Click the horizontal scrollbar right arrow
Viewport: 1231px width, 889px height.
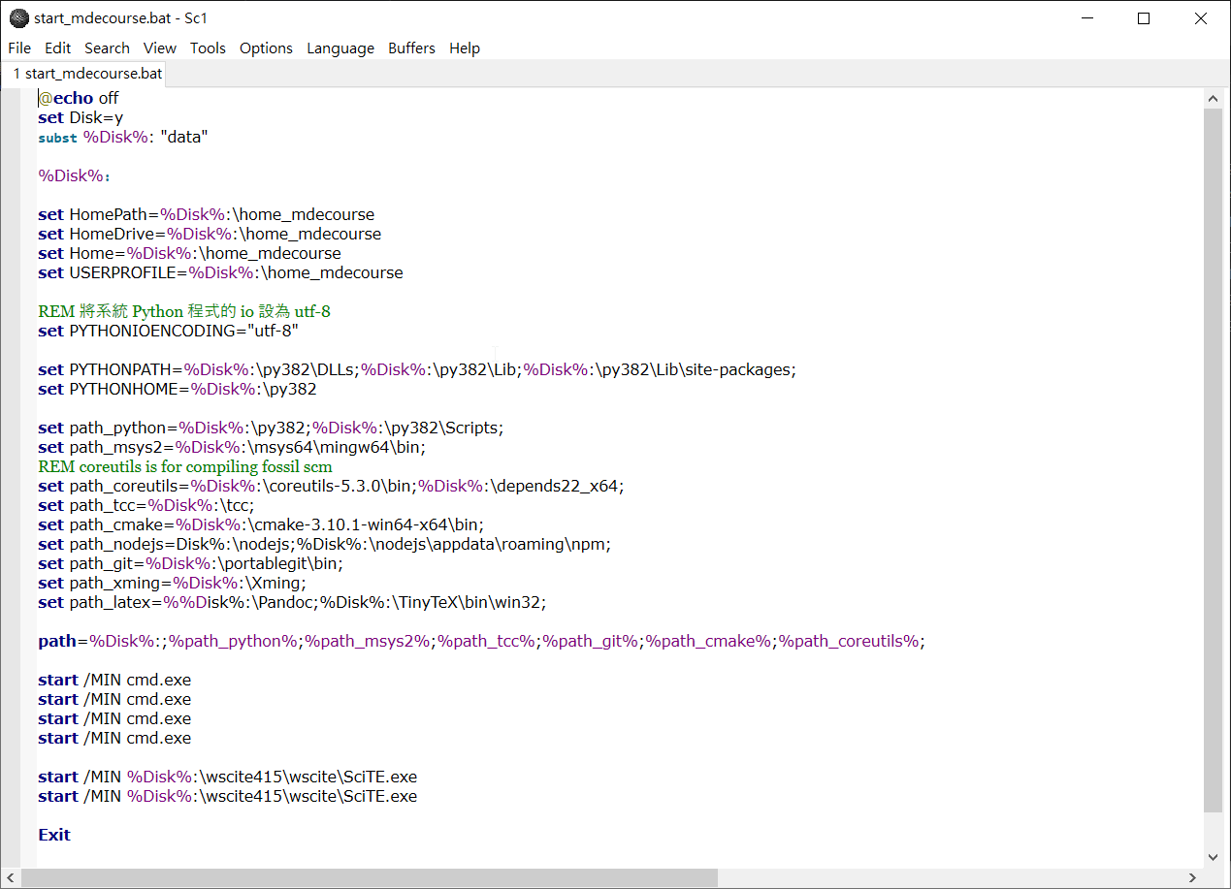(1191, 878)
